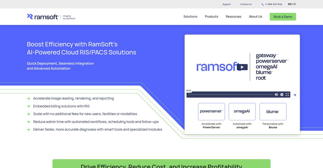Viewport: 323px width, 168px height.
Task: Click 'Quick Deployment, Seamless Integration' subheading
Action: [60, 64]
